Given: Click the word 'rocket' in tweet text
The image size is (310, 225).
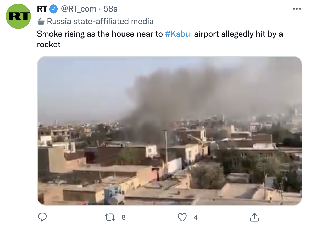Looking at the screenshot, I should (x=49, y=45).
